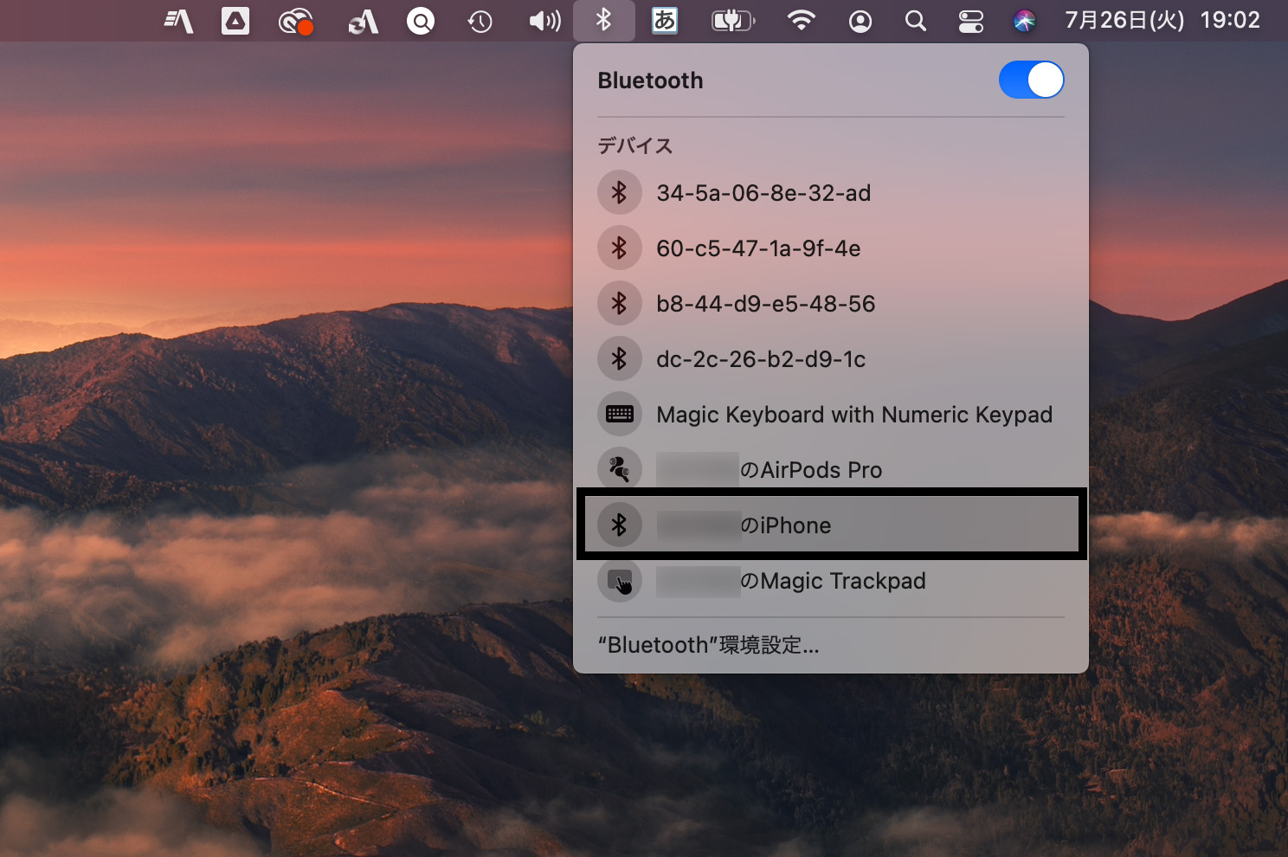The height and width of the screenshot is (857, 1288).
Task: Click the Bluetooth icon in the menu bar
Action: pos(603,20)
